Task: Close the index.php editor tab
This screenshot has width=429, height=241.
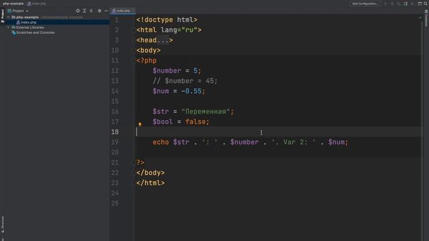Action: click(x=133, y=11)
